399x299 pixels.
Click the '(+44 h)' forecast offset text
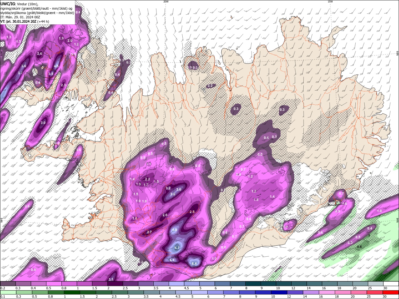point(44,21)
